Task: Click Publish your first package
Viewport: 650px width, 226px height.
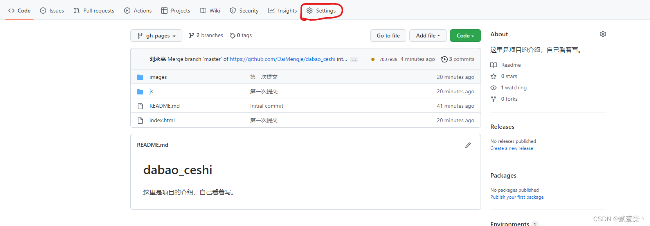Action: [x=517, y=197]
